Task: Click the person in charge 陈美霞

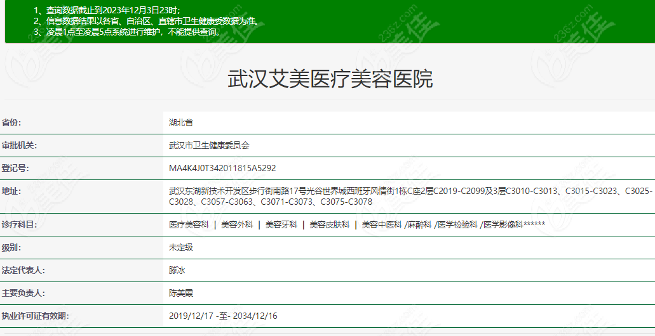Action: (x=181, y=294)
